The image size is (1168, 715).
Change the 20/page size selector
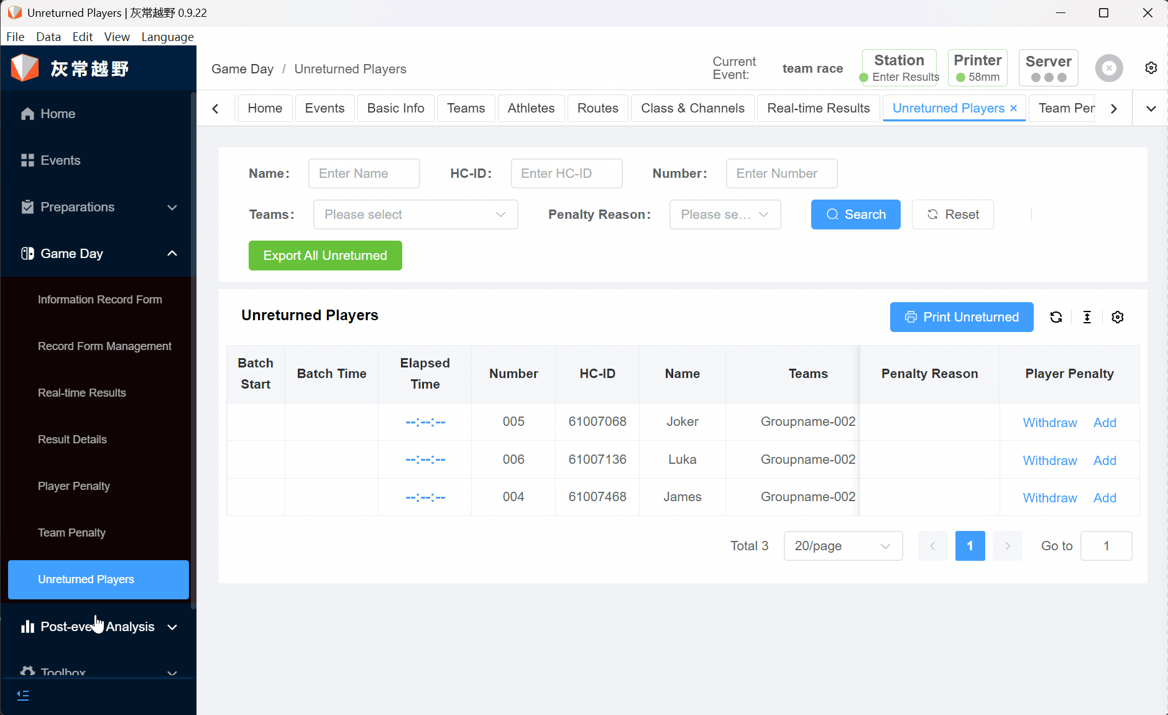tap(842, 546)
